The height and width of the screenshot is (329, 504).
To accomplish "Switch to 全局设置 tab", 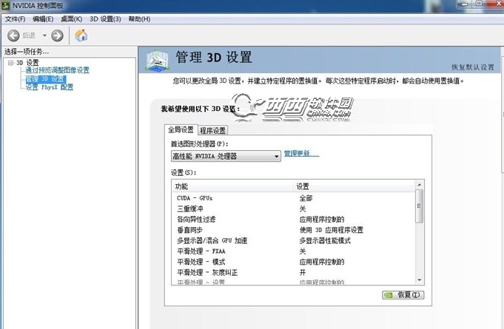I will pyautogui.click(x=181, y=129).
